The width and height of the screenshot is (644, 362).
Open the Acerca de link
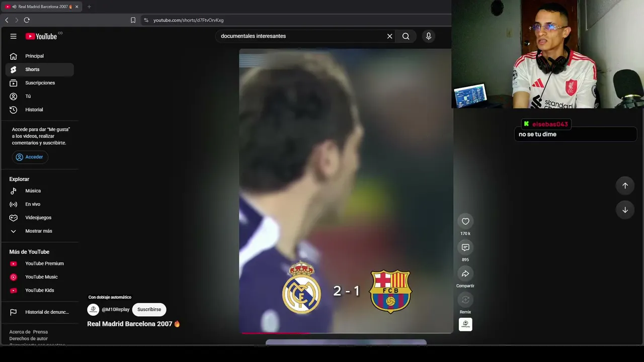click(x=19, y=332)
